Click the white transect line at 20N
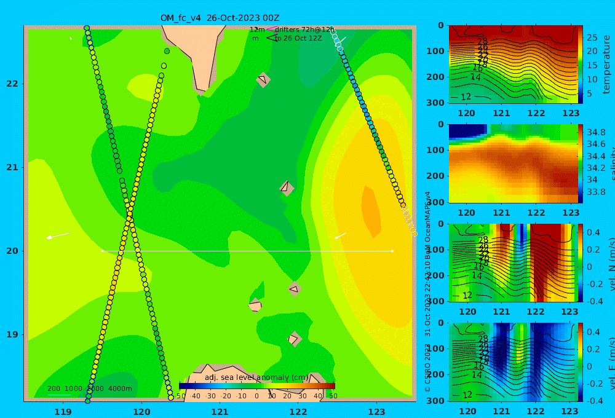615x418 pixels. click(247, 251)
